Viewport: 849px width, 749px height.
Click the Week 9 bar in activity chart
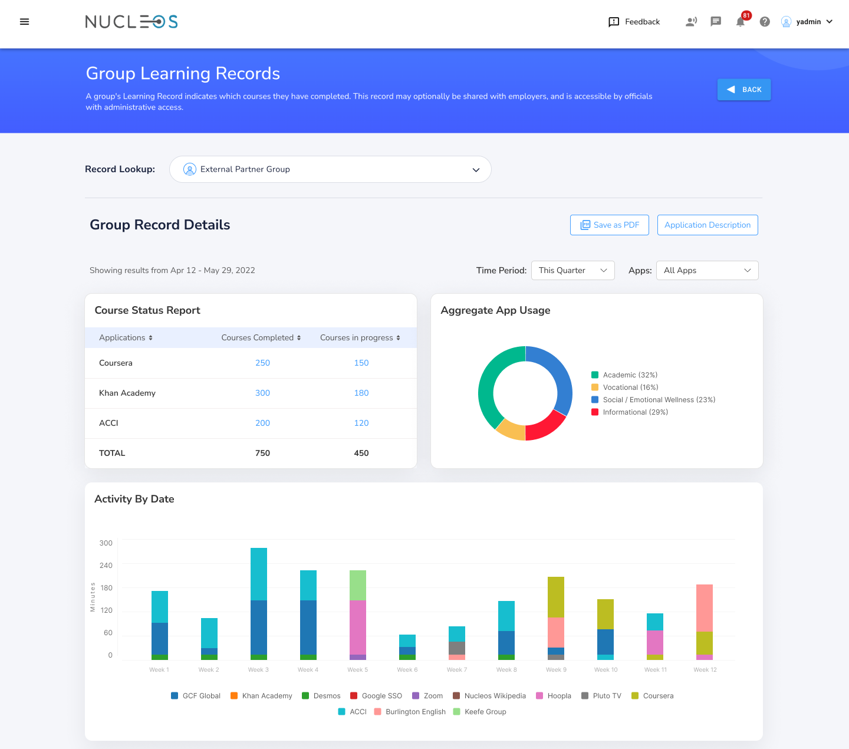tap(556, 618)
